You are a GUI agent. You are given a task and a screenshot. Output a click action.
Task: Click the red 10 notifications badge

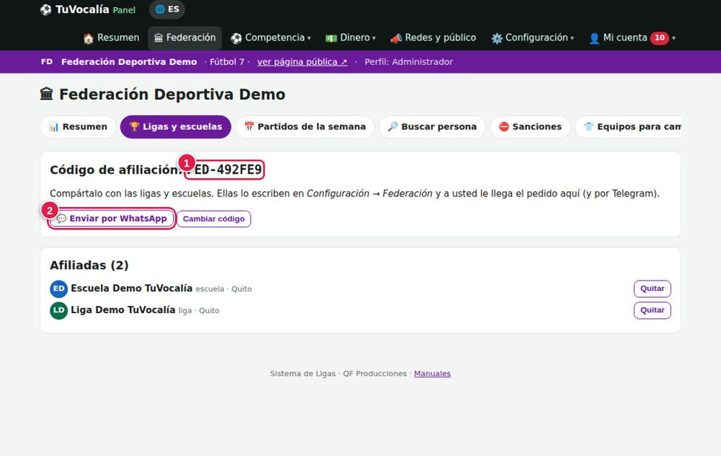click(x=660, y=38)
